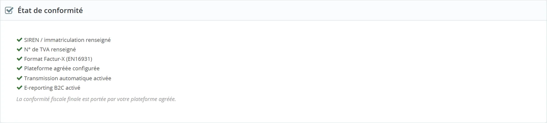
Task: Click the word SIREN in first item
Action: 31,40
